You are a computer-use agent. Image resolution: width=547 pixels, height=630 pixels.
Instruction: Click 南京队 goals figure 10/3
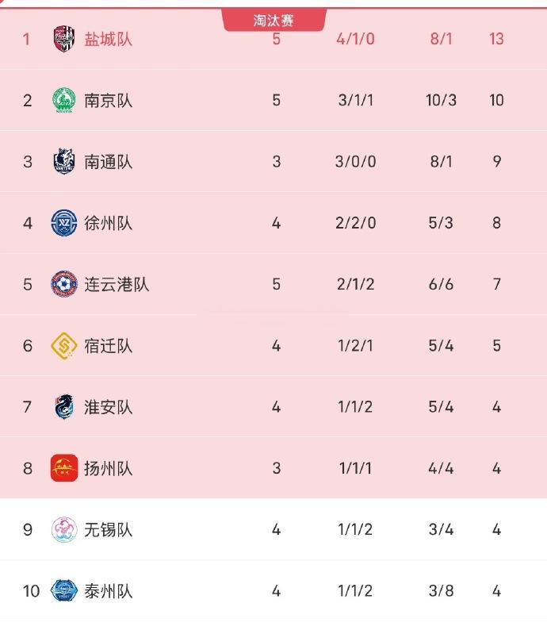[441, 100]
